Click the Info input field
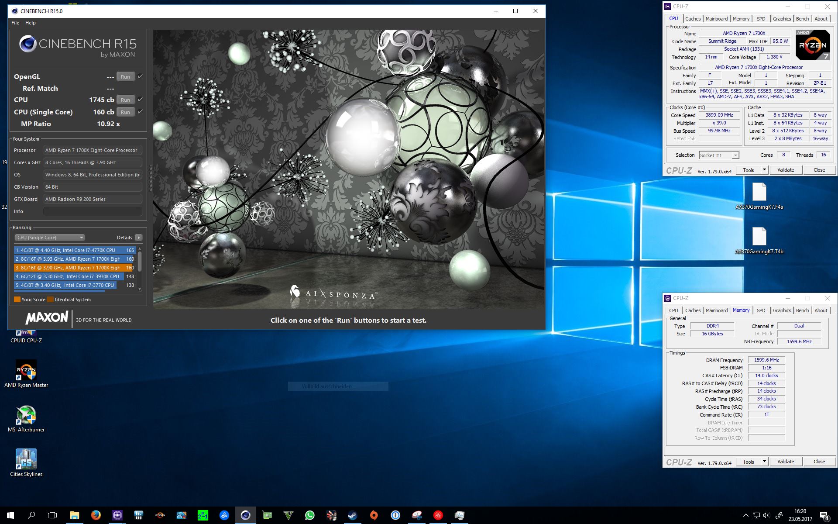The image size is (838, 524). tap(93, 211)
